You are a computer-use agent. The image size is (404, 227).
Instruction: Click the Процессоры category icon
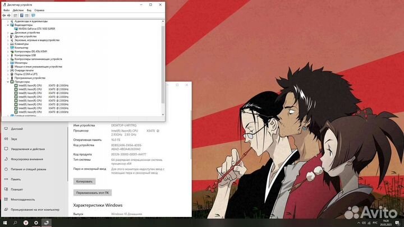pyautogui.click(x=12, y=82)
